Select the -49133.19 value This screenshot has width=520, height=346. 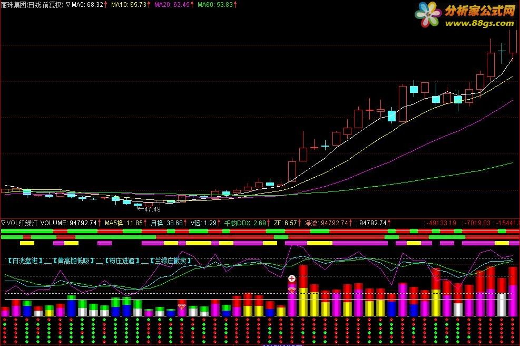(x=441, y=223)
